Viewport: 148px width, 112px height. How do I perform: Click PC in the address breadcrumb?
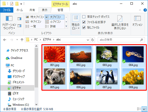pyautogui.click(x=36, y=40)
